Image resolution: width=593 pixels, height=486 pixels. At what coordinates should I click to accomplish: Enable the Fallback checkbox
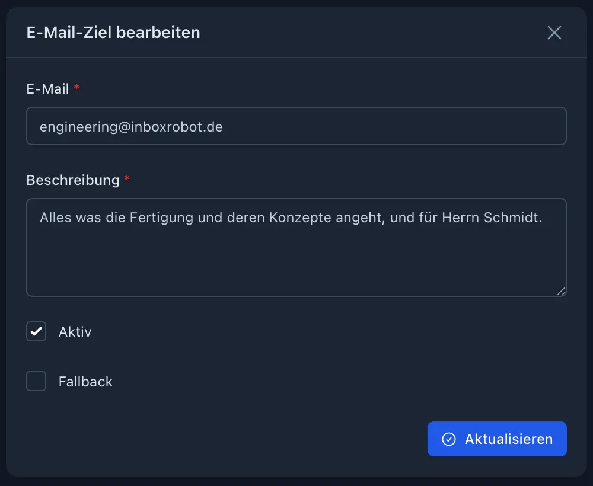pyautogui.click(x=36, y=382)
